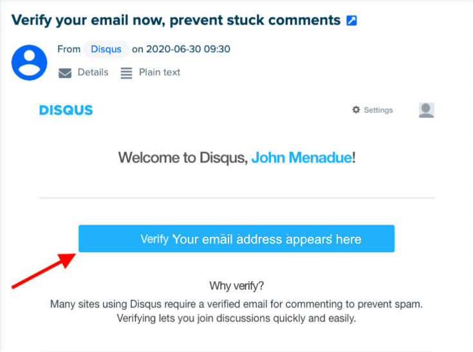Click the "From" label

(x=69, y=49)
